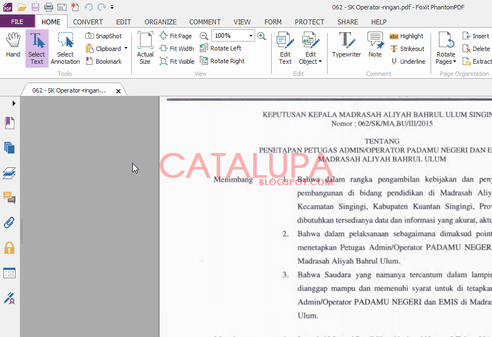Screen dimensions: 492x337
Task: Switch to the PROTECT ribbon tab
Action: 309,22
